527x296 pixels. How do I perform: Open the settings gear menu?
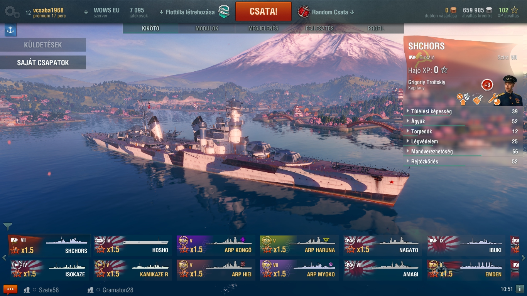pyautogui.click(x=12, y=12)
